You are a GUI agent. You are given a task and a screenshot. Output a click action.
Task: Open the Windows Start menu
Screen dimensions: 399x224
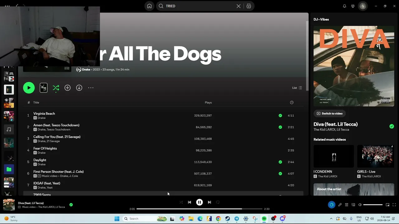pos(117,219)
